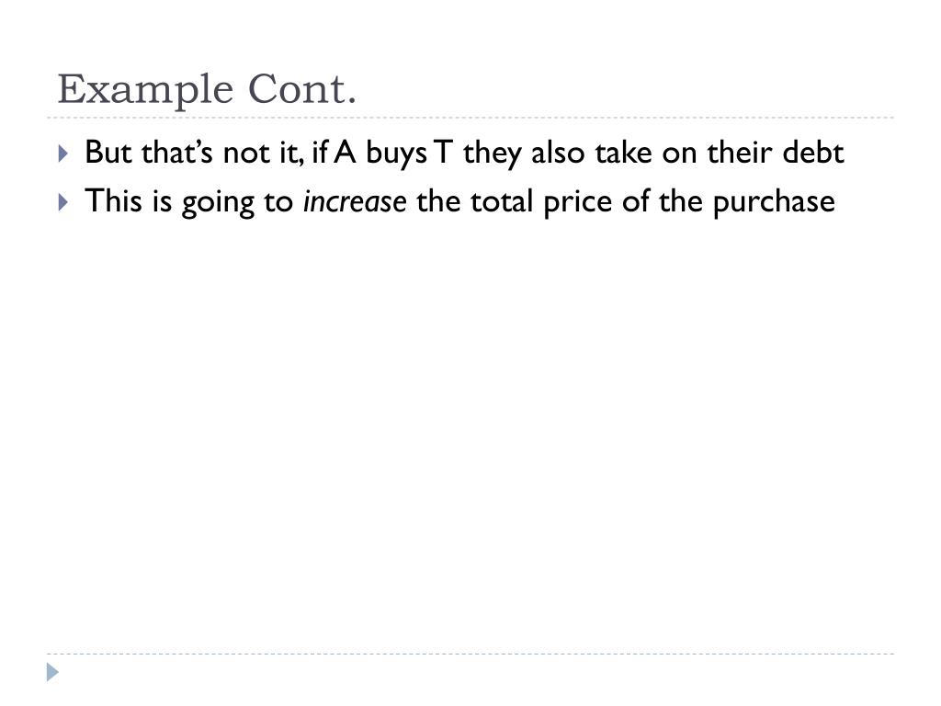Click "Cont." in the slide title
The width and height of the screenshot is (941, 706).
point(301,89)
